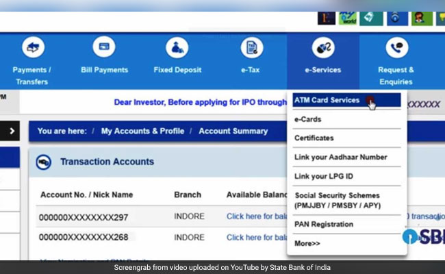Open the Fixed Deposit icon

point(177,47)
